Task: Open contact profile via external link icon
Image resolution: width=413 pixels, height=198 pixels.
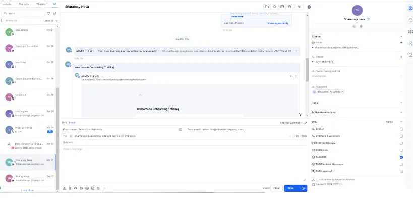Action: [x=368, y=19]
